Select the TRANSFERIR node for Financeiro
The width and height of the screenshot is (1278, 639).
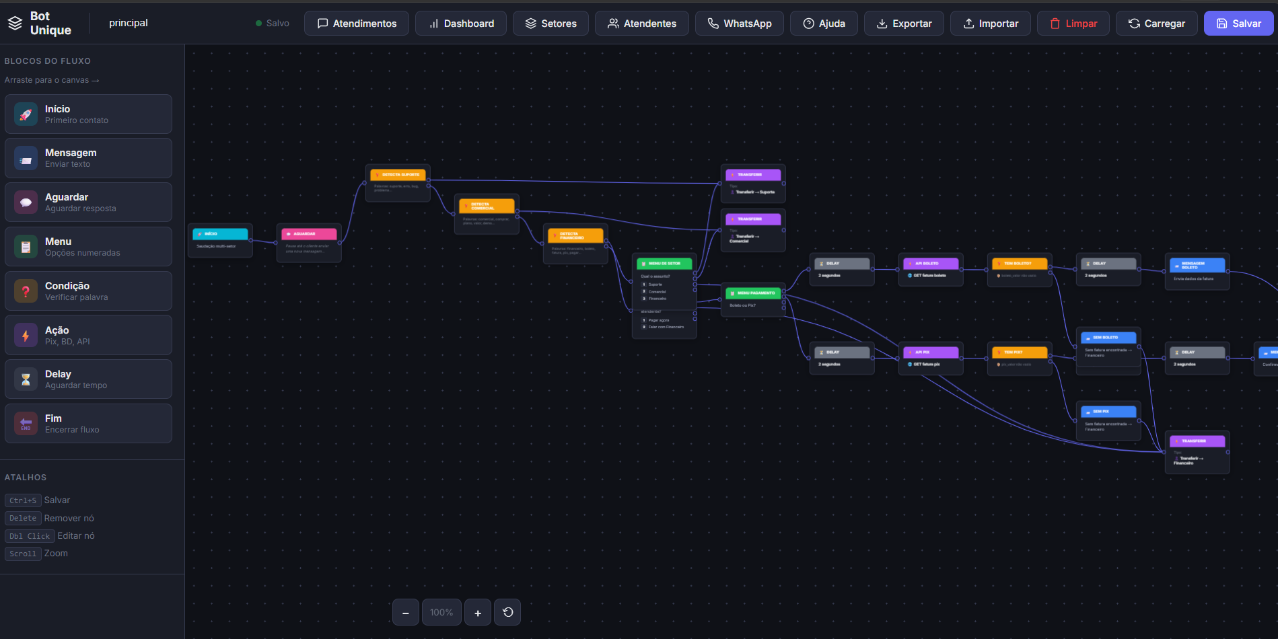(x=1198, y=452)
